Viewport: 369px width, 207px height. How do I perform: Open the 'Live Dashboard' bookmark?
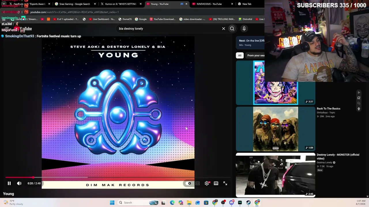[x=102, y=19]
